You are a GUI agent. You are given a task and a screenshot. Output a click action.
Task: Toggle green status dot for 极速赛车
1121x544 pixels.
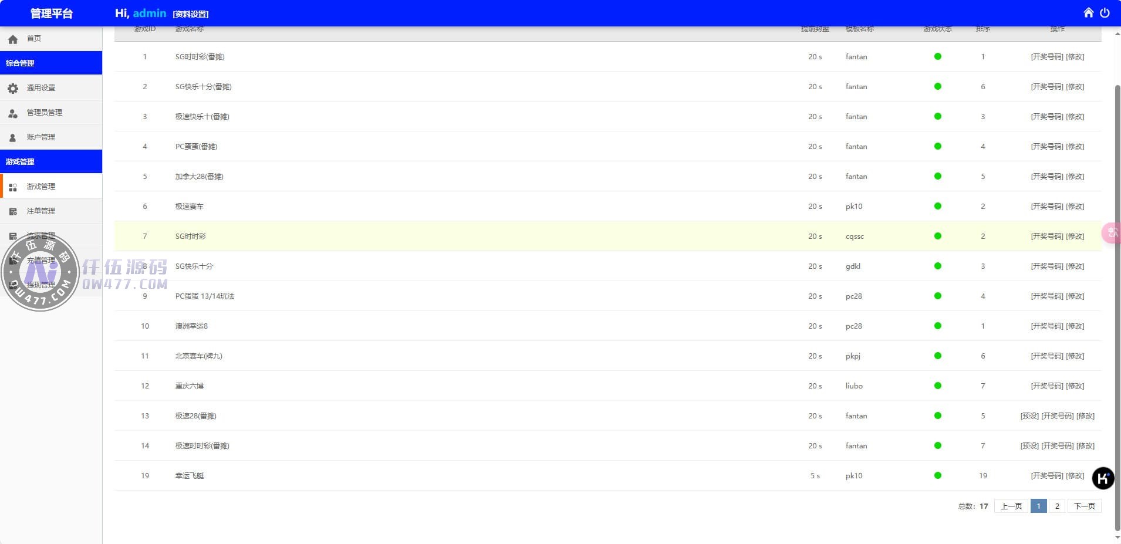937,207
